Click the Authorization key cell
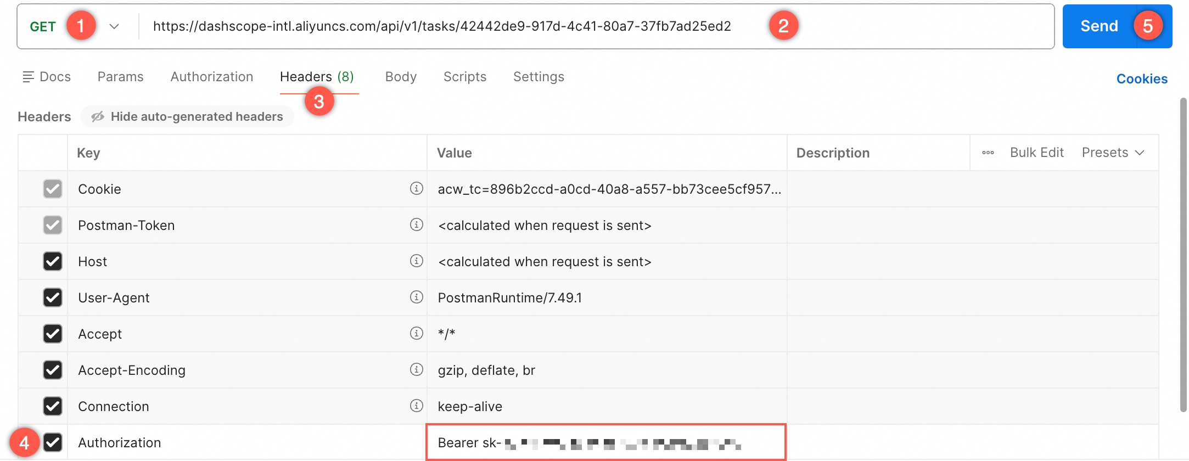 point(247,442)
